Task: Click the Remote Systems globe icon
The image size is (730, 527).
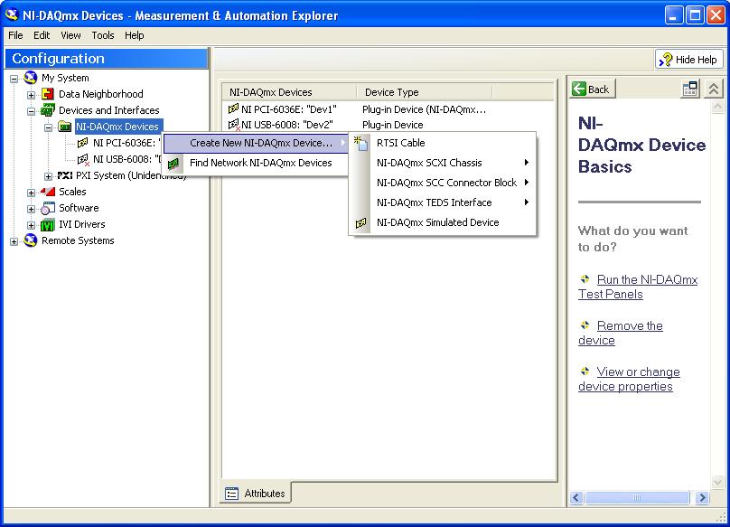Action: tap(31, 240)
